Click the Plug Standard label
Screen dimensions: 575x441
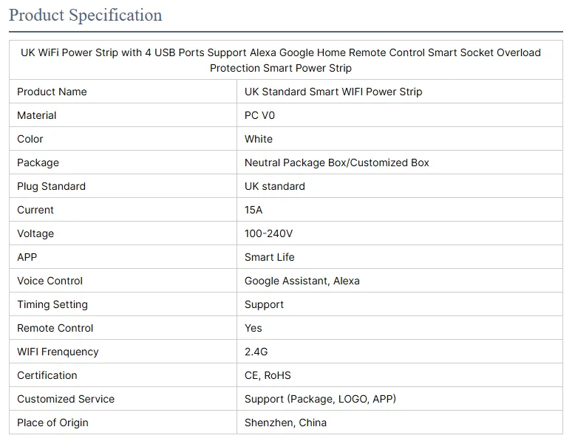tap(51, 186)
